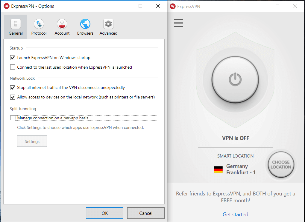Uncheck Launch ExpressVPN on Windows startup
Image resolution: width=305 pixels, height=222 pixels.
13,58
